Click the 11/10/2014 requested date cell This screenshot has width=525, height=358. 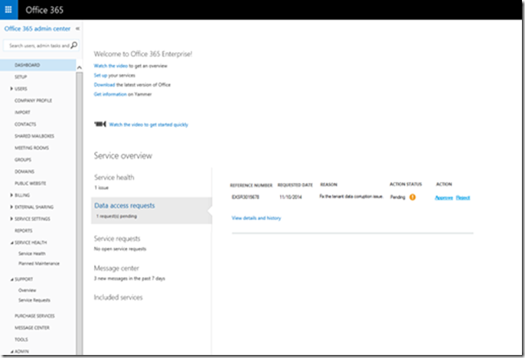tap(290, 197)
